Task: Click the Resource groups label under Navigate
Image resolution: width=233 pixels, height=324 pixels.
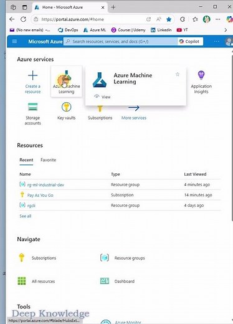Action: pyautogui.click(x=130, y=258)
